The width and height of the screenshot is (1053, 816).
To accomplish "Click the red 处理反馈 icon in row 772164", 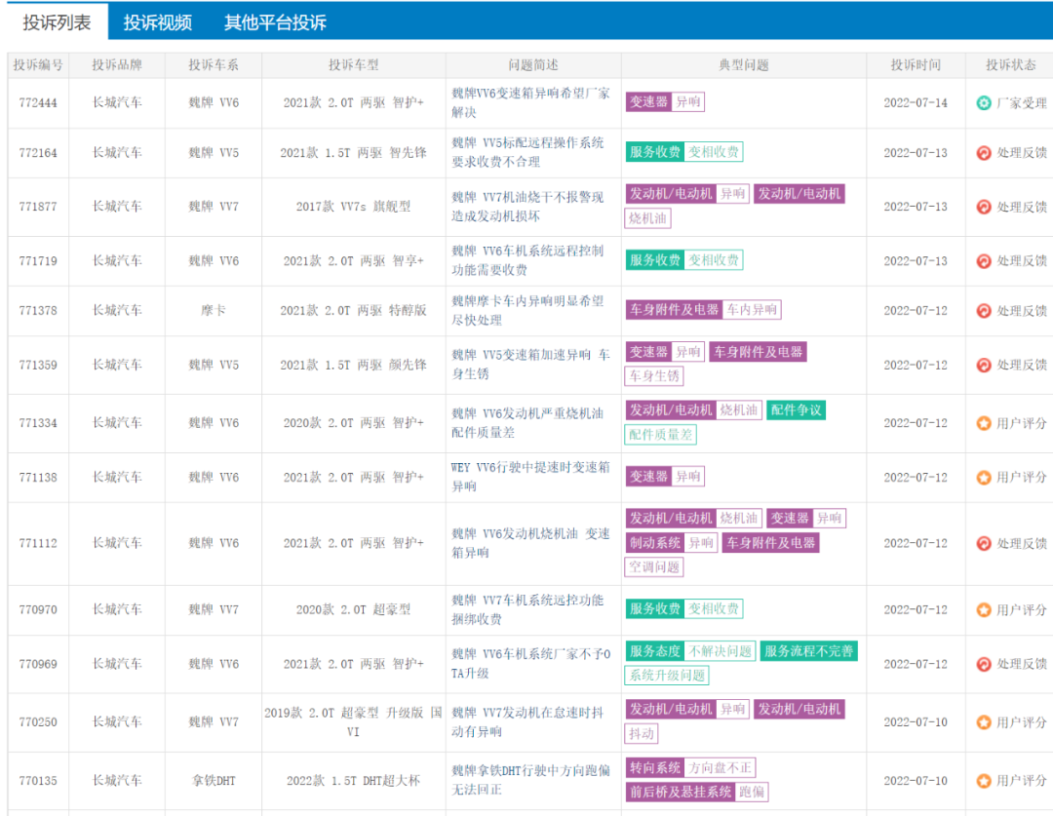I will click(x=984, y=153).
